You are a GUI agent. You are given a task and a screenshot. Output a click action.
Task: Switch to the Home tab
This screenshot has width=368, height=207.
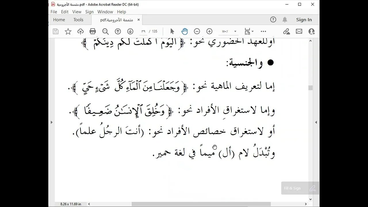[x=59, y=20]
